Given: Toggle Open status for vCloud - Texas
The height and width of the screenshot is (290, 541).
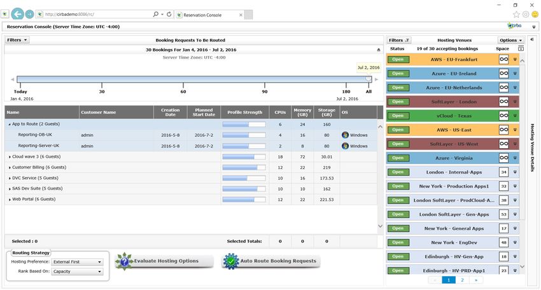Looking at the screenshot, I should coord(398,116).
